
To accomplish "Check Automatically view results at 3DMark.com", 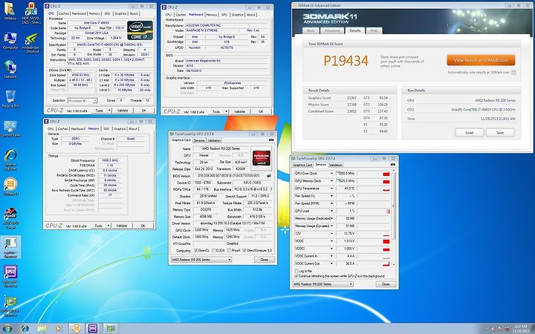I will point(513,73).
